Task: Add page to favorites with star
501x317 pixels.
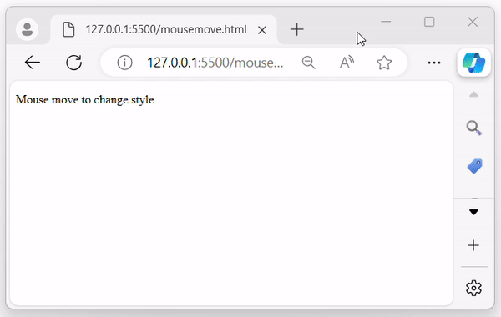Action: 384,63
